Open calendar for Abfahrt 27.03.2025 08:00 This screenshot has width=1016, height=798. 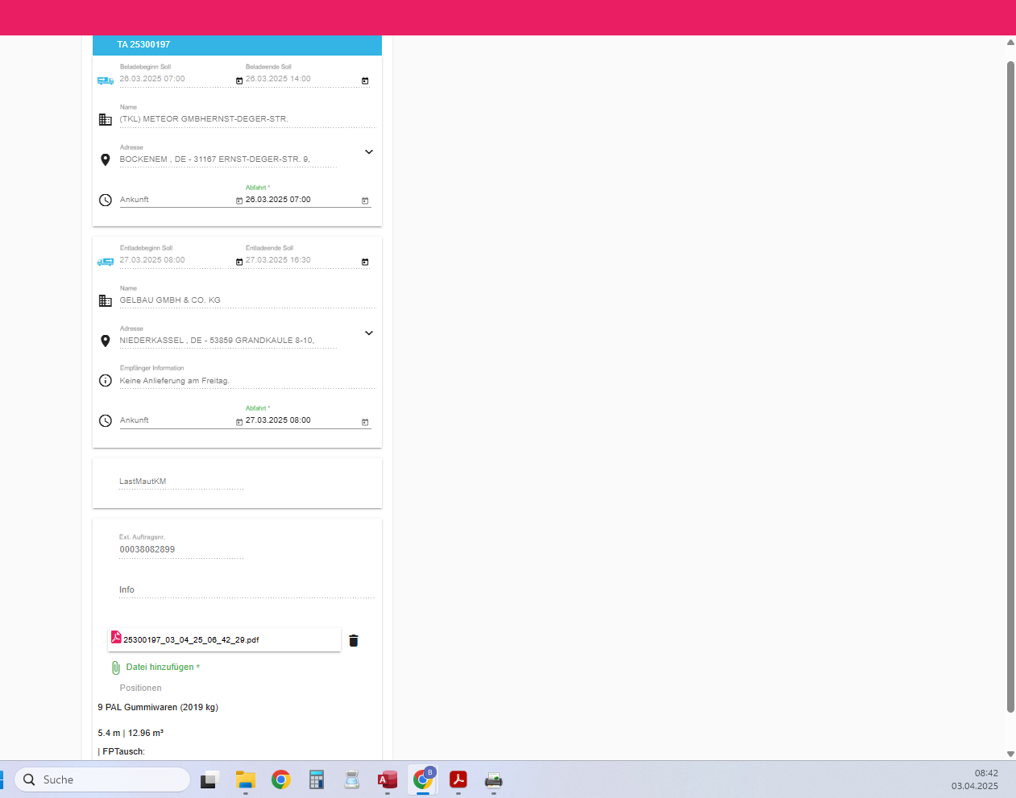pyautogui.click(x=365, y=422)
